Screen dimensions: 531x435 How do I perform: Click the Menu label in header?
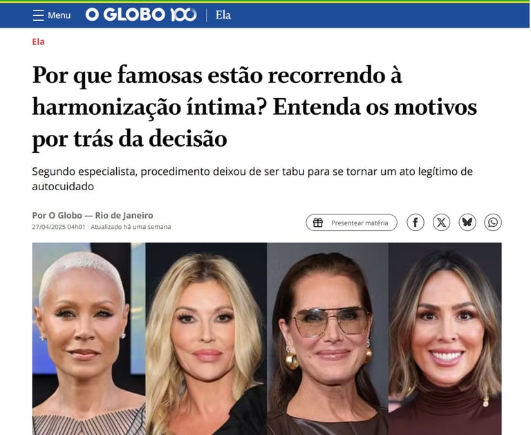pos(59,15)
